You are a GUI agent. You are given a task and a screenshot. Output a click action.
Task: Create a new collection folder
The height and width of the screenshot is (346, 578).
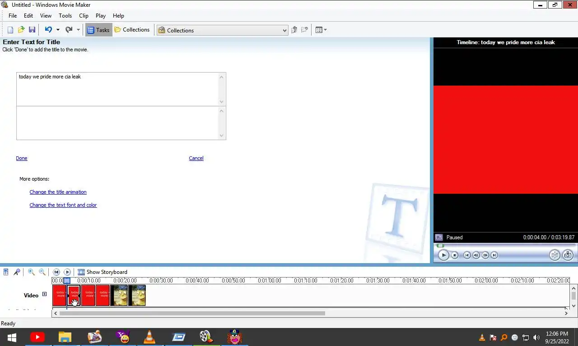pyautogui.click(x=305, y=30)
